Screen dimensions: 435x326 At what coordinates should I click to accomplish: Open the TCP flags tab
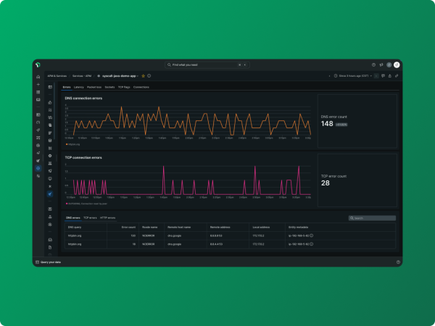coord(124,87)
